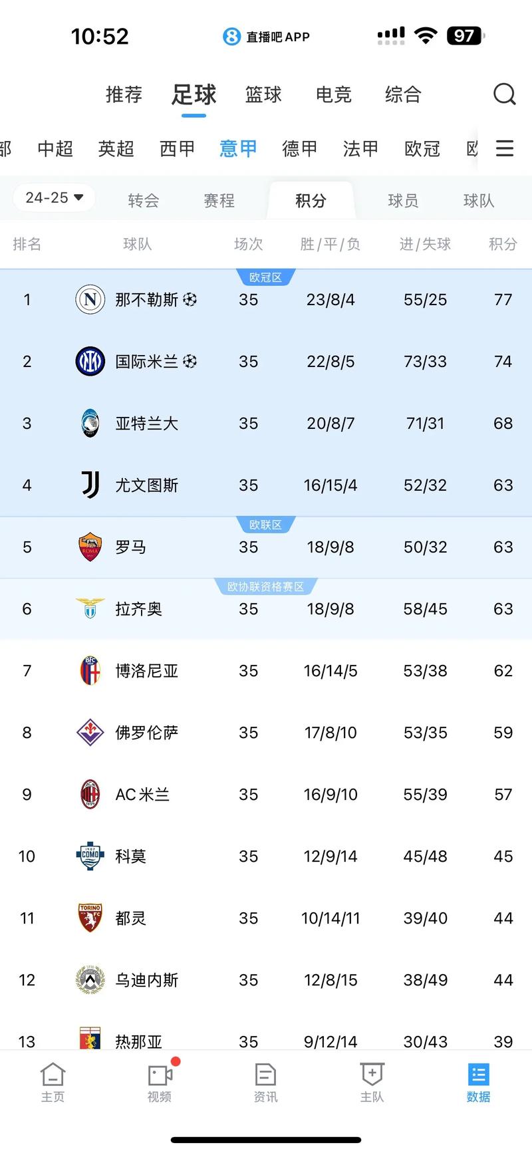Open search from the top bar
Viewport: 532px width, 1153px height.
pos(505,94)
